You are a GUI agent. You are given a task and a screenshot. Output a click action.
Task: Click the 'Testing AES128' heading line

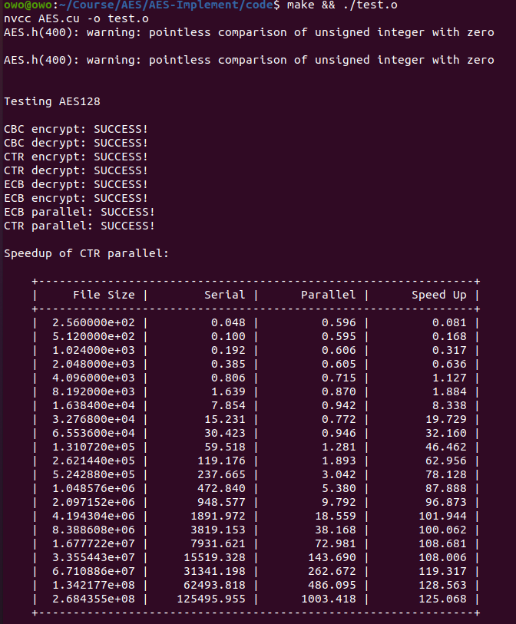(52, 101)
